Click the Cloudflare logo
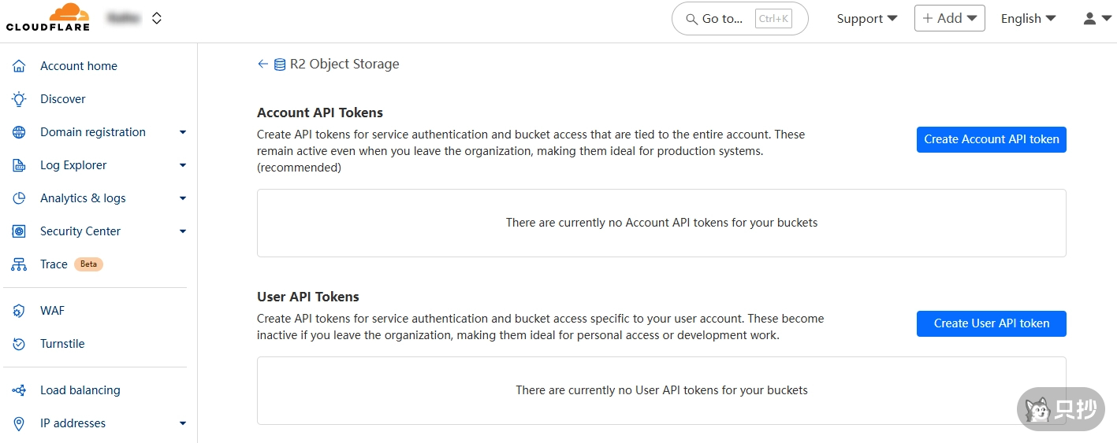The width and height of the screenshot is (1117, 443). (x=47, y=17)
